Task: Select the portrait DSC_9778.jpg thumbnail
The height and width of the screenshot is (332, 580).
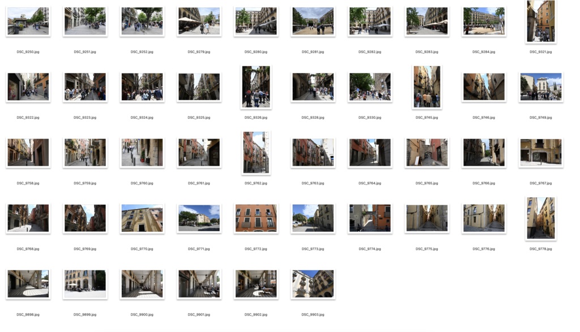Action: click(x=541, y=218)
